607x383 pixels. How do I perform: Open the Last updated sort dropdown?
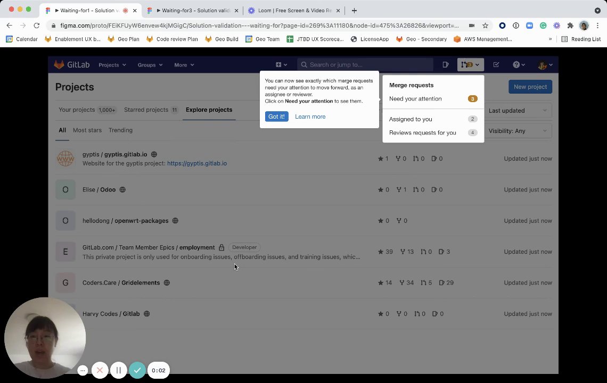[518, 111]
